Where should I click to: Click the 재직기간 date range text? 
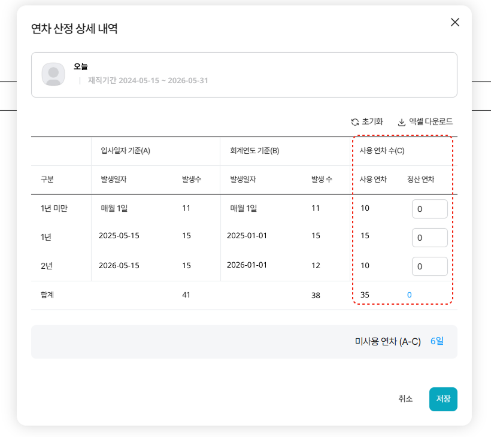pyautogui.click(x=148, y=80)
